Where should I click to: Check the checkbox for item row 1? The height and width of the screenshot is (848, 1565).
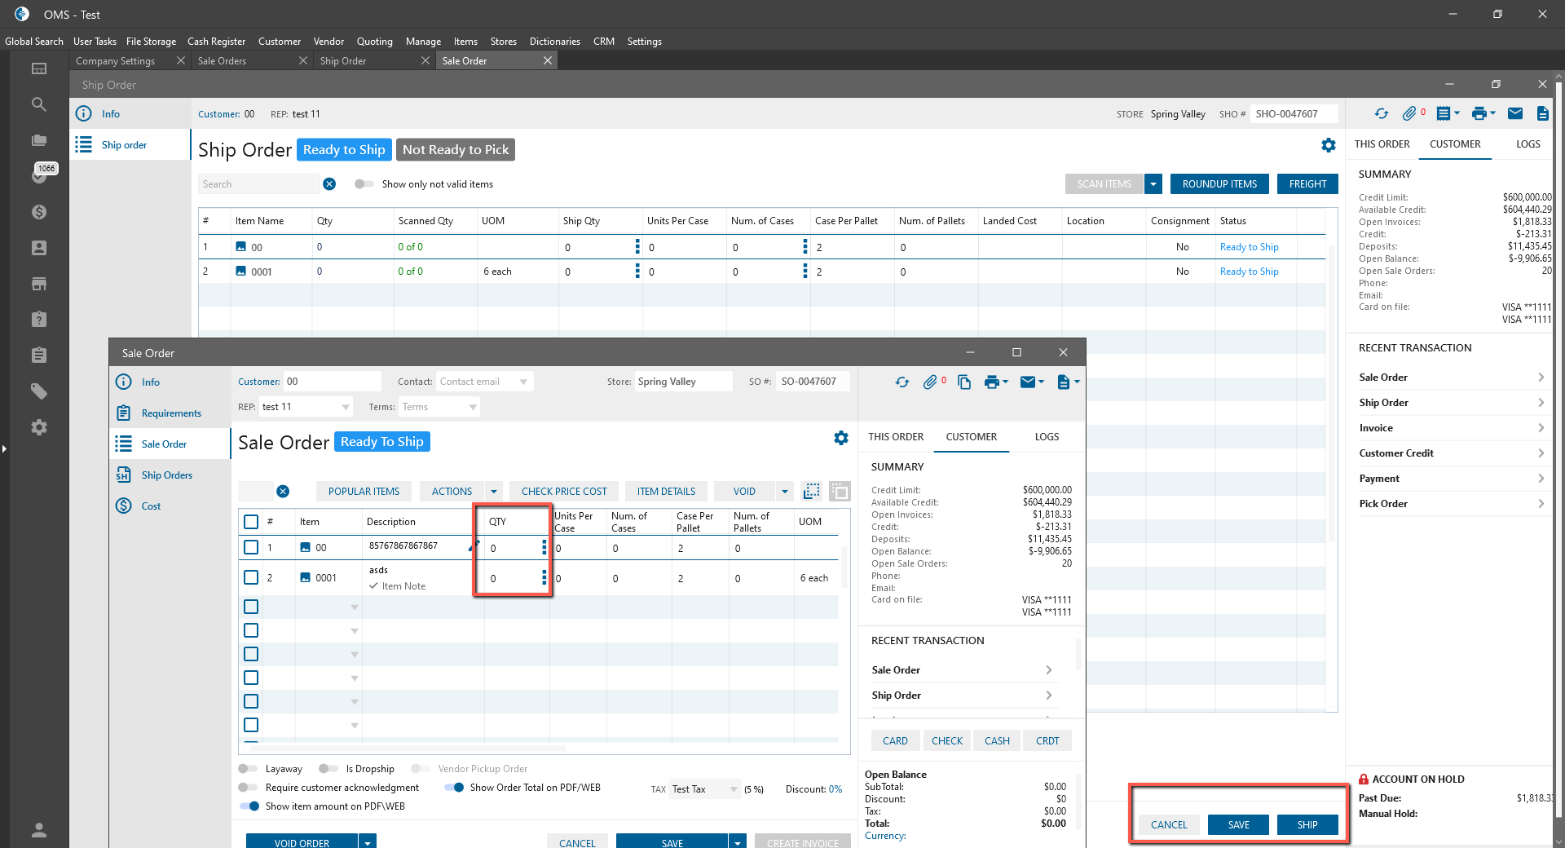click(x=251, y=548)
